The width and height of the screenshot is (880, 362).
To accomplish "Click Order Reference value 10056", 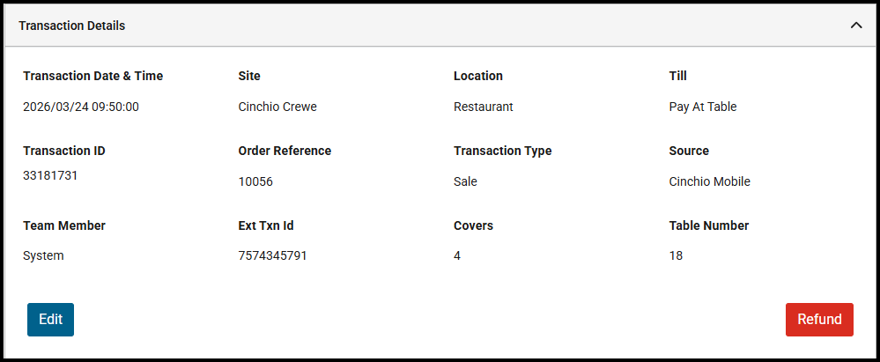I will (x=255, y=181).
